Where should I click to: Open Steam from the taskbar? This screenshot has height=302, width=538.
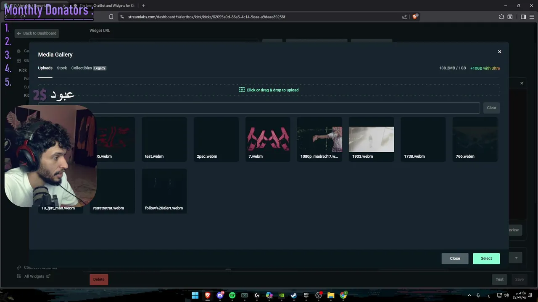click(x=294, y=295)
